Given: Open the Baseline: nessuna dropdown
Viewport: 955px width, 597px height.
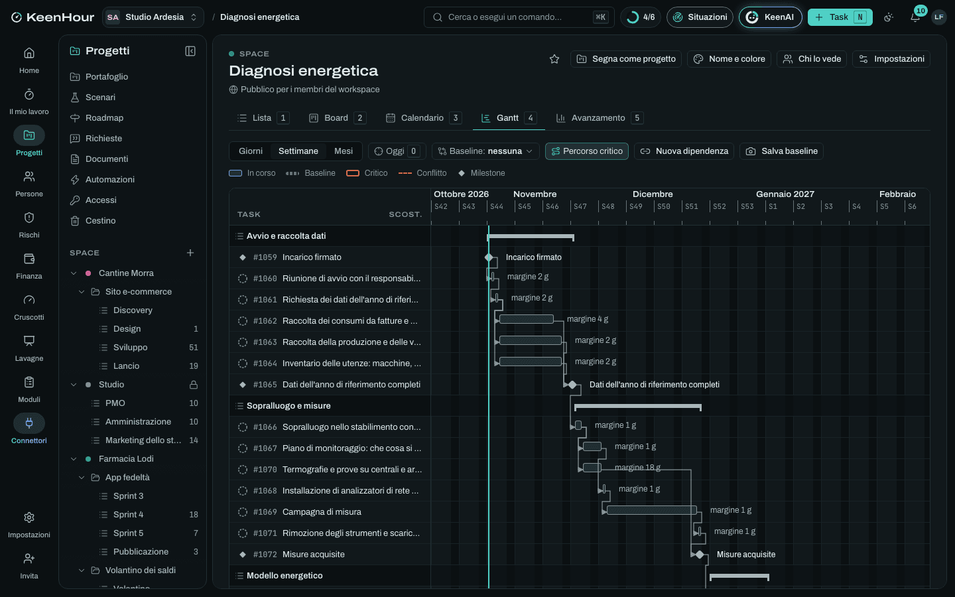Looking at the screenshot, I should pyautogui.click(x=485, y=151).
